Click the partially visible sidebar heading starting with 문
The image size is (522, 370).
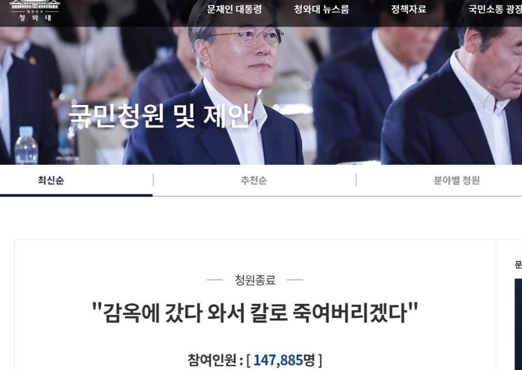point(518,265)
